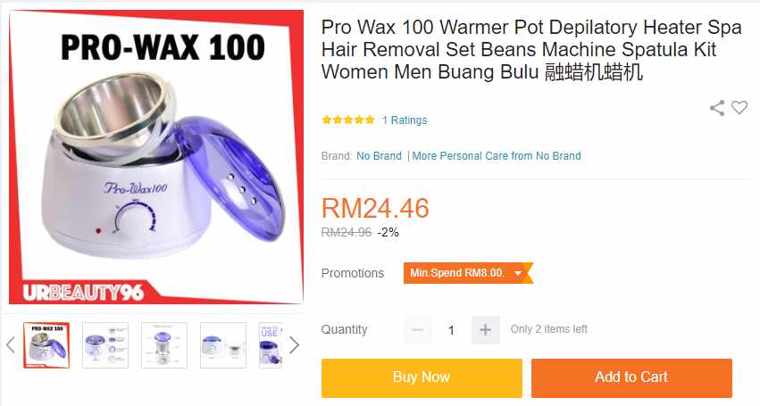Expand the Min.Spend RM8.00 promotion dropdown

click(x=468, y=273)
